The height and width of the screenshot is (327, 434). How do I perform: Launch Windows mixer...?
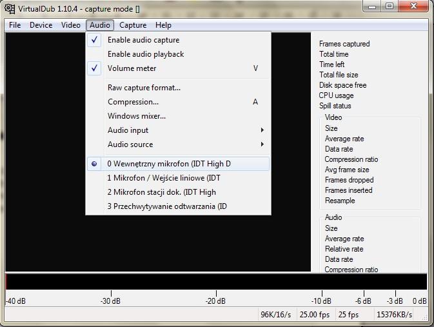178,115
